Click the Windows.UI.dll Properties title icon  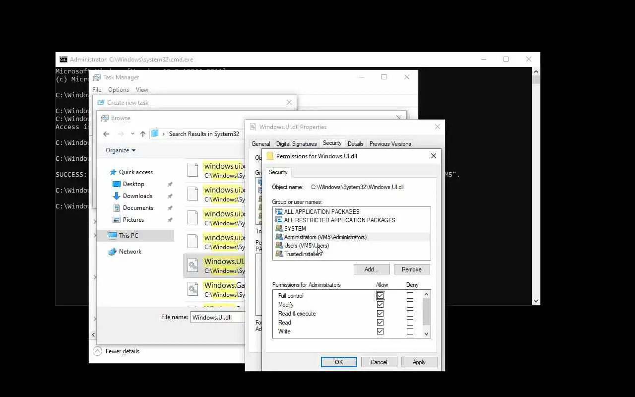[x=253, y=127]
